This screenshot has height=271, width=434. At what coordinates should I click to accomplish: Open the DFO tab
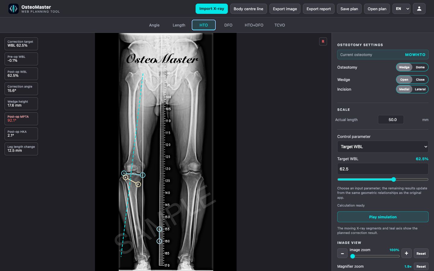228,25
